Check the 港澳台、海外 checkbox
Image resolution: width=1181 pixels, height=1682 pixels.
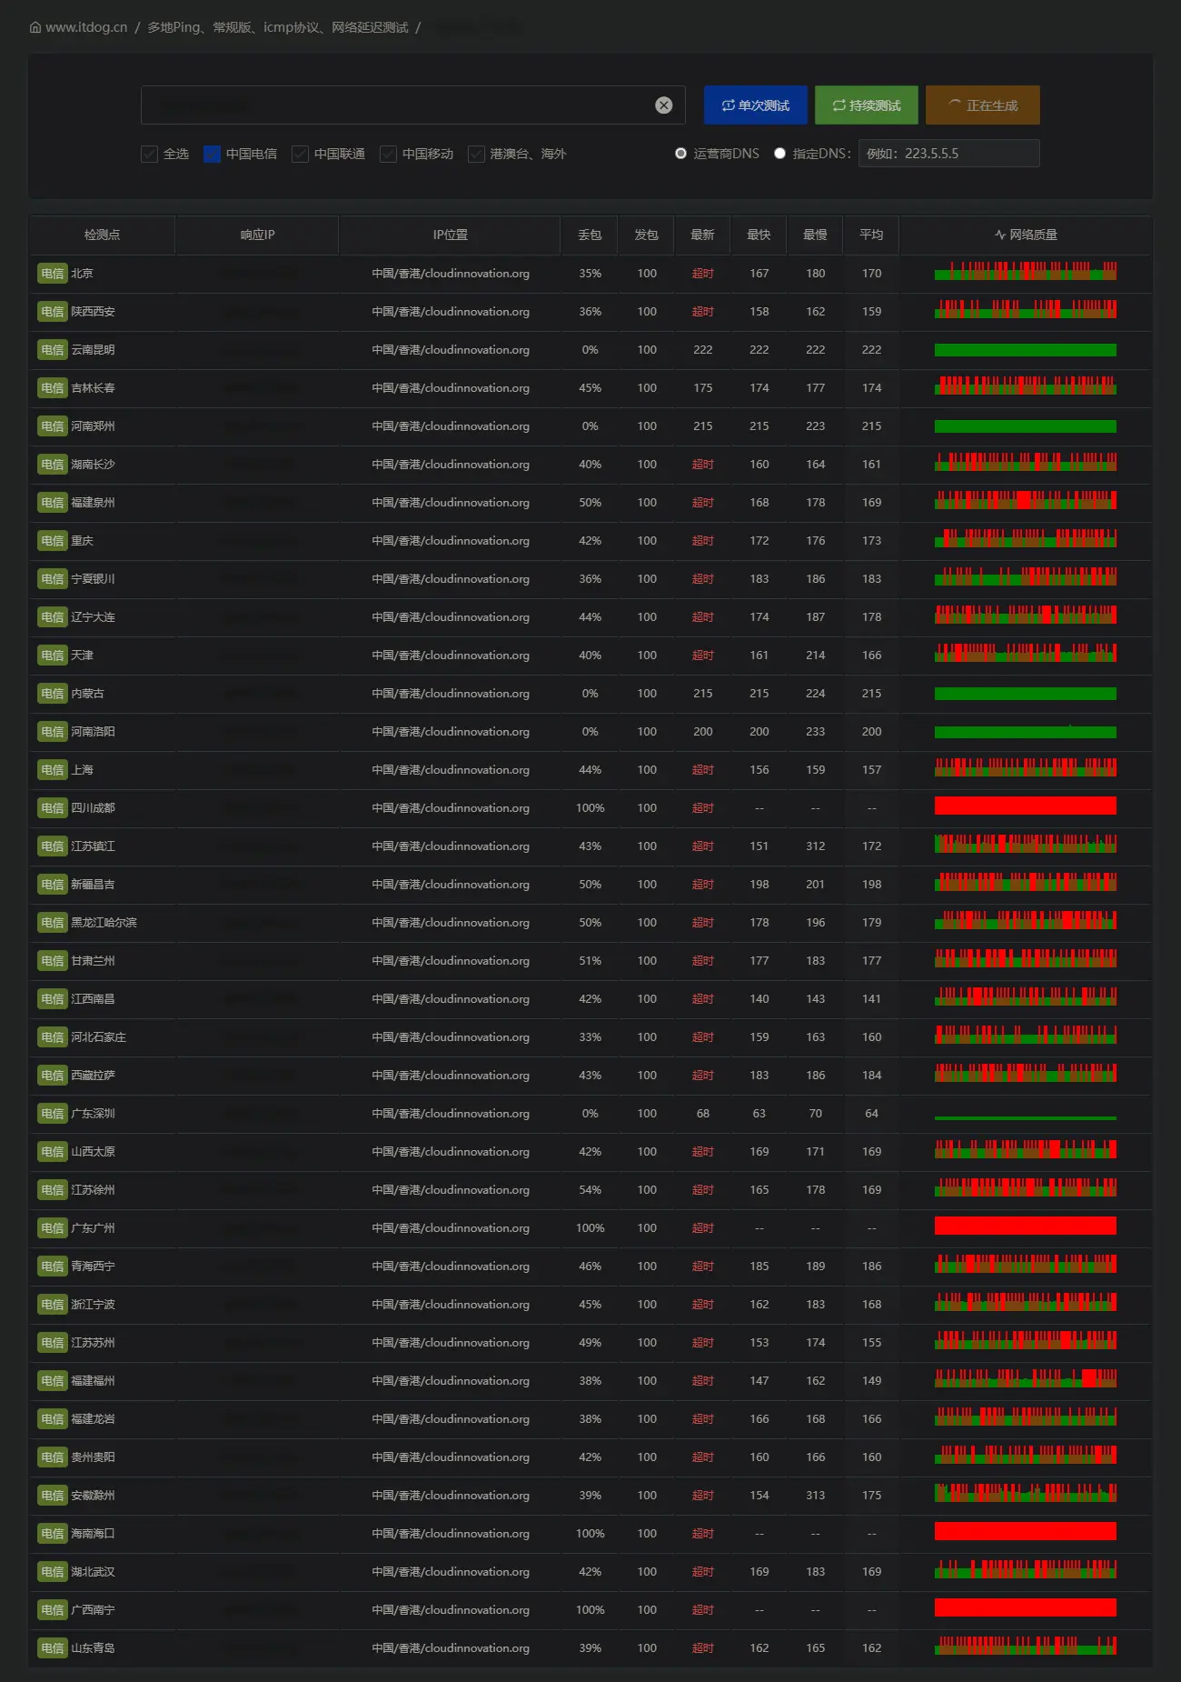[476, 154]
